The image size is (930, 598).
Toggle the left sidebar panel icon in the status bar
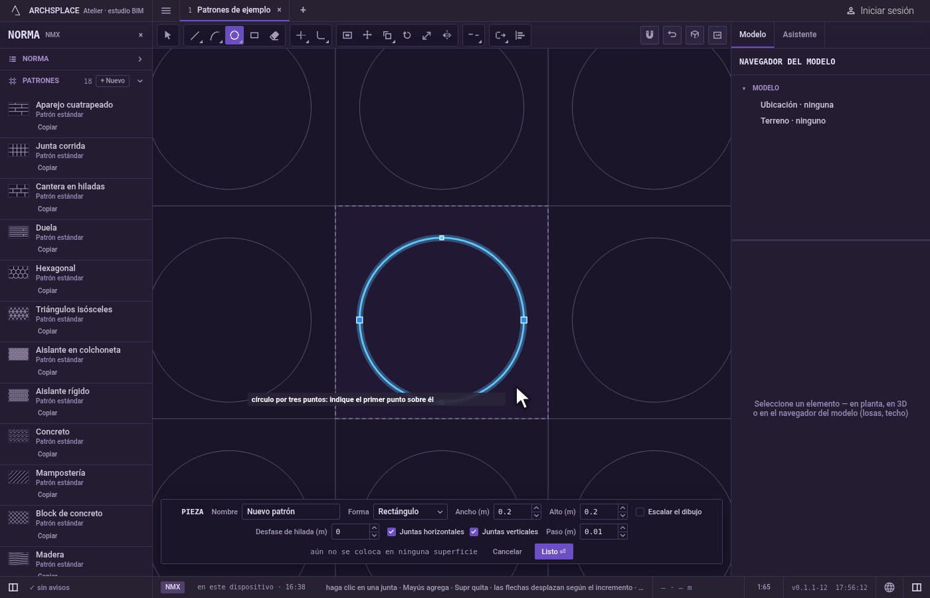[13, 587]
